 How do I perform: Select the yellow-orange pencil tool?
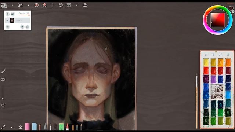click(x=73, y=127)
